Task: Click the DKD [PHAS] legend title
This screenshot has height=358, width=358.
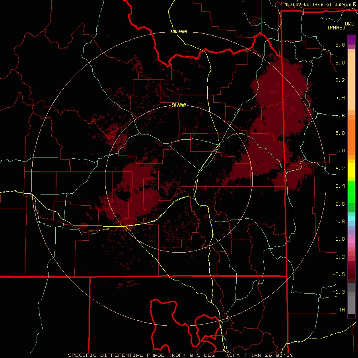Action: click(x=340, y=26)
